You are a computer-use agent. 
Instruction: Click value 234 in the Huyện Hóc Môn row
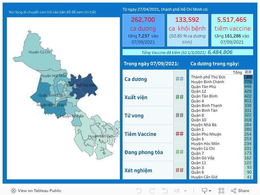(248, 144)
